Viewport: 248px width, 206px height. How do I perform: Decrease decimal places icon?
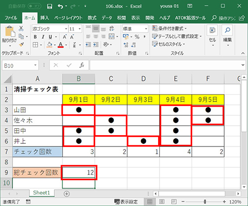pyautogui.click(x=133, y=45)
